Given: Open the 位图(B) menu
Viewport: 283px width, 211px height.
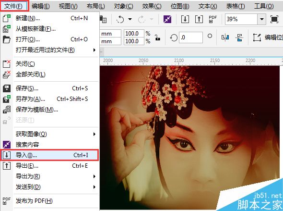Looking at the screenshot, I should pyautogui.click(x=180, y=6).
